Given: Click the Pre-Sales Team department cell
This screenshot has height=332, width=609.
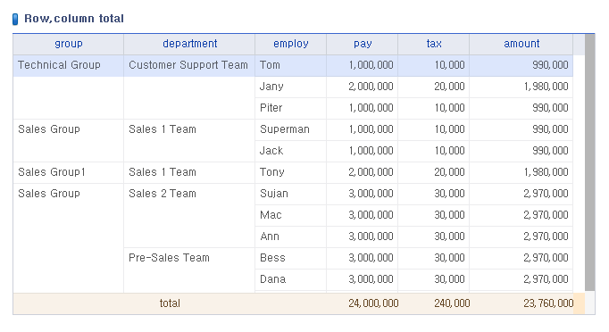Looking at the screenshot, I should click(x=189, y=270).
